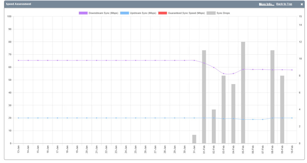Click downstream data point at 03-Feb
The height and width of the screenshot is (163, 307).
pos(223,74)
